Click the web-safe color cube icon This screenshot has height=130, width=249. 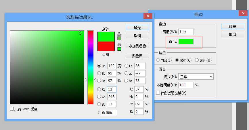click(x=119, y=45)
